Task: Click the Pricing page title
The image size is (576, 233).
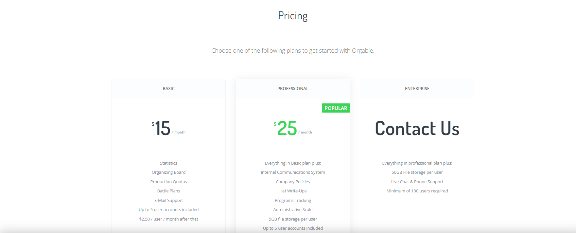Action: pos(293,16)
